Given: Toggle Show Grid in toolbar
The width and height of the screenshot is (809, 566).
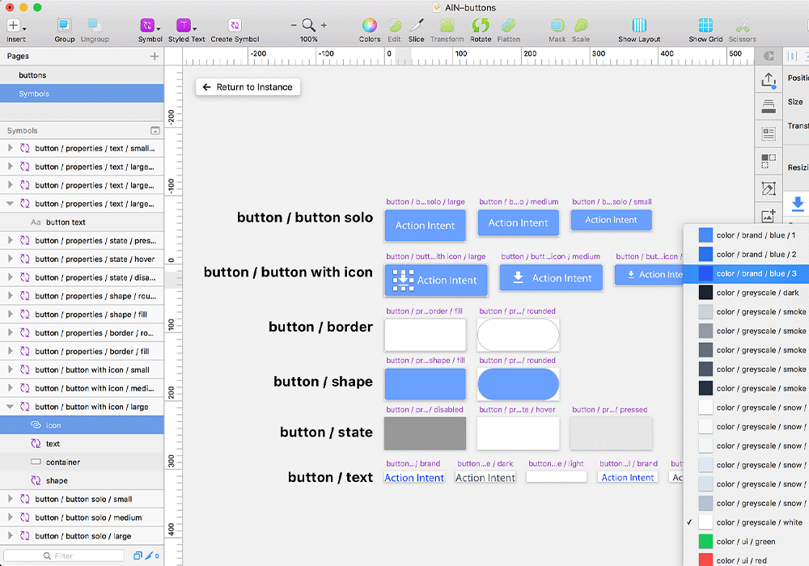Looking at the screenshot, I should [705, 25].
